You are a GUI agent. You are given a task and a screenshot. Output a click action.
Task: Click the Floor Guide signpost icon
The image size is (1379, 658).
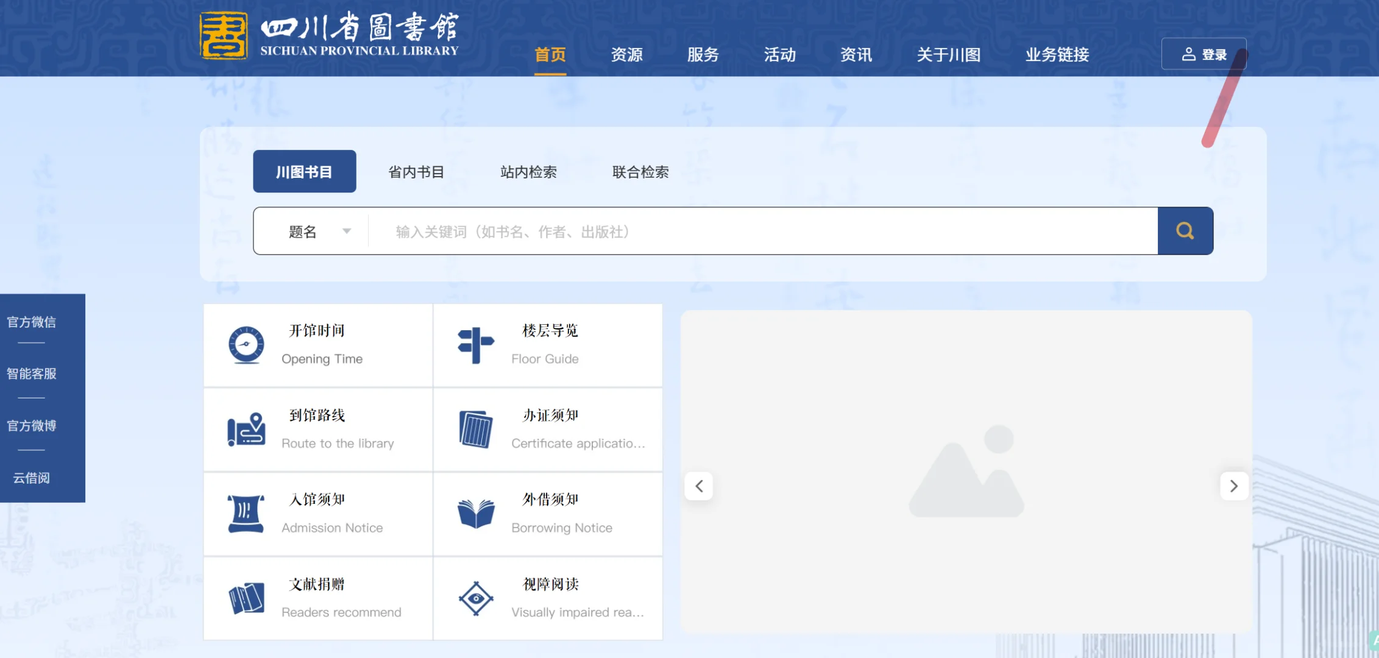(x=475, y=344)
